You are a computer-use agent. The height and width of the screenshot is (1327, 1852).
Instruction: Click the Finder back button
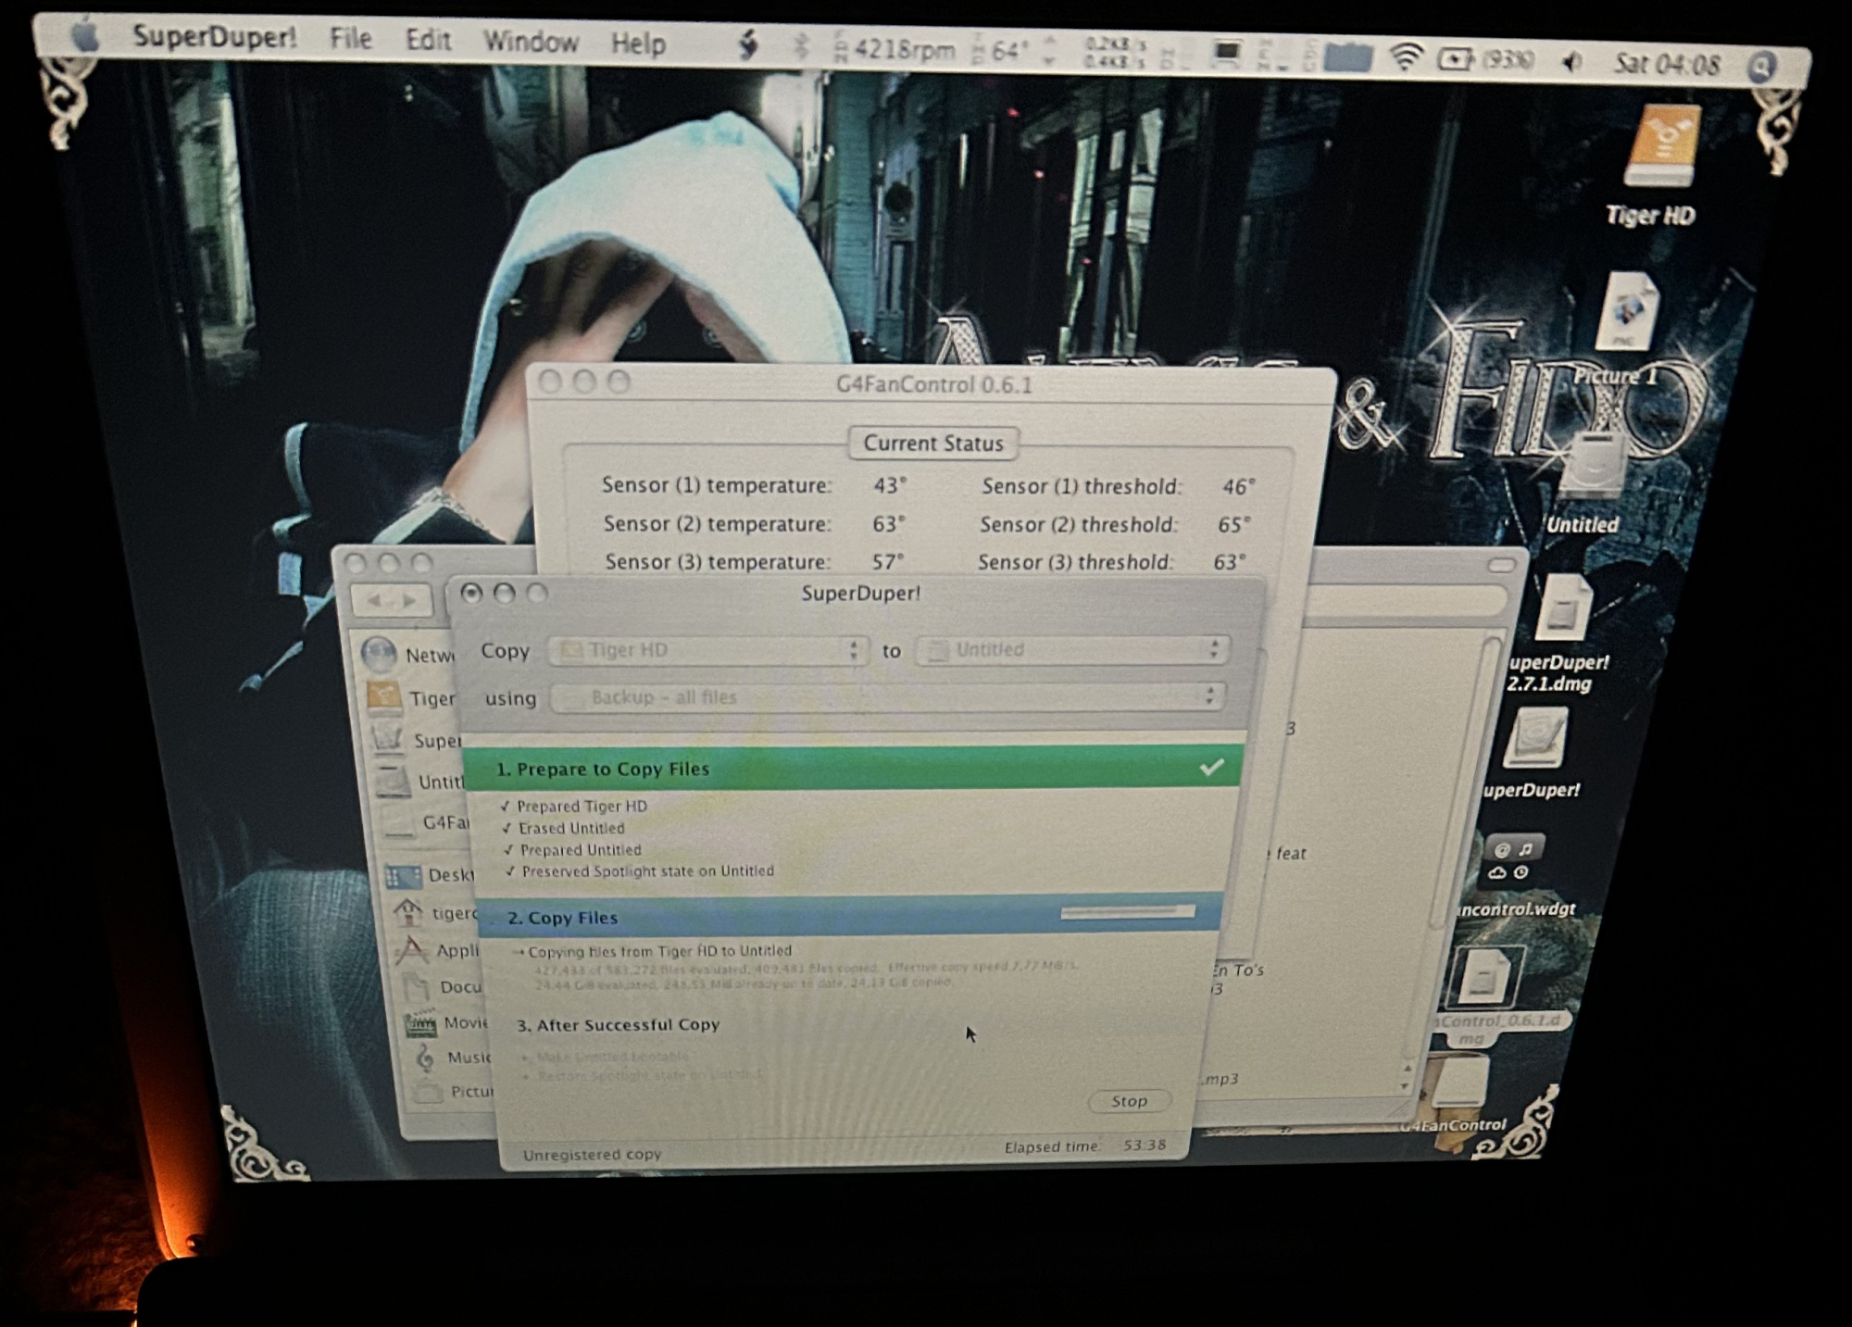[x=374, y=600]
